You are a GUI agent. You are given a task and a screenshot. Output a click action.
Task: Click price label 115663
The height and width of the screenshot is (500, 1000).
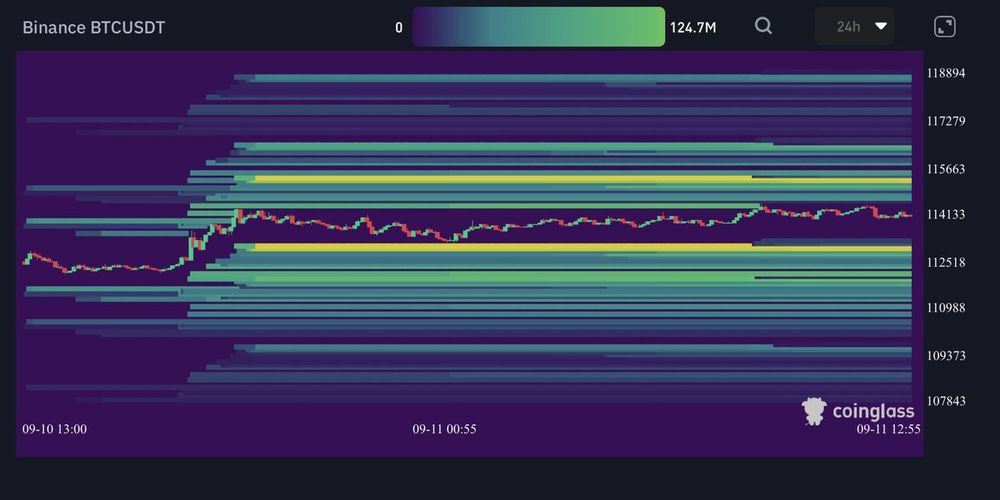coord(946,169)
